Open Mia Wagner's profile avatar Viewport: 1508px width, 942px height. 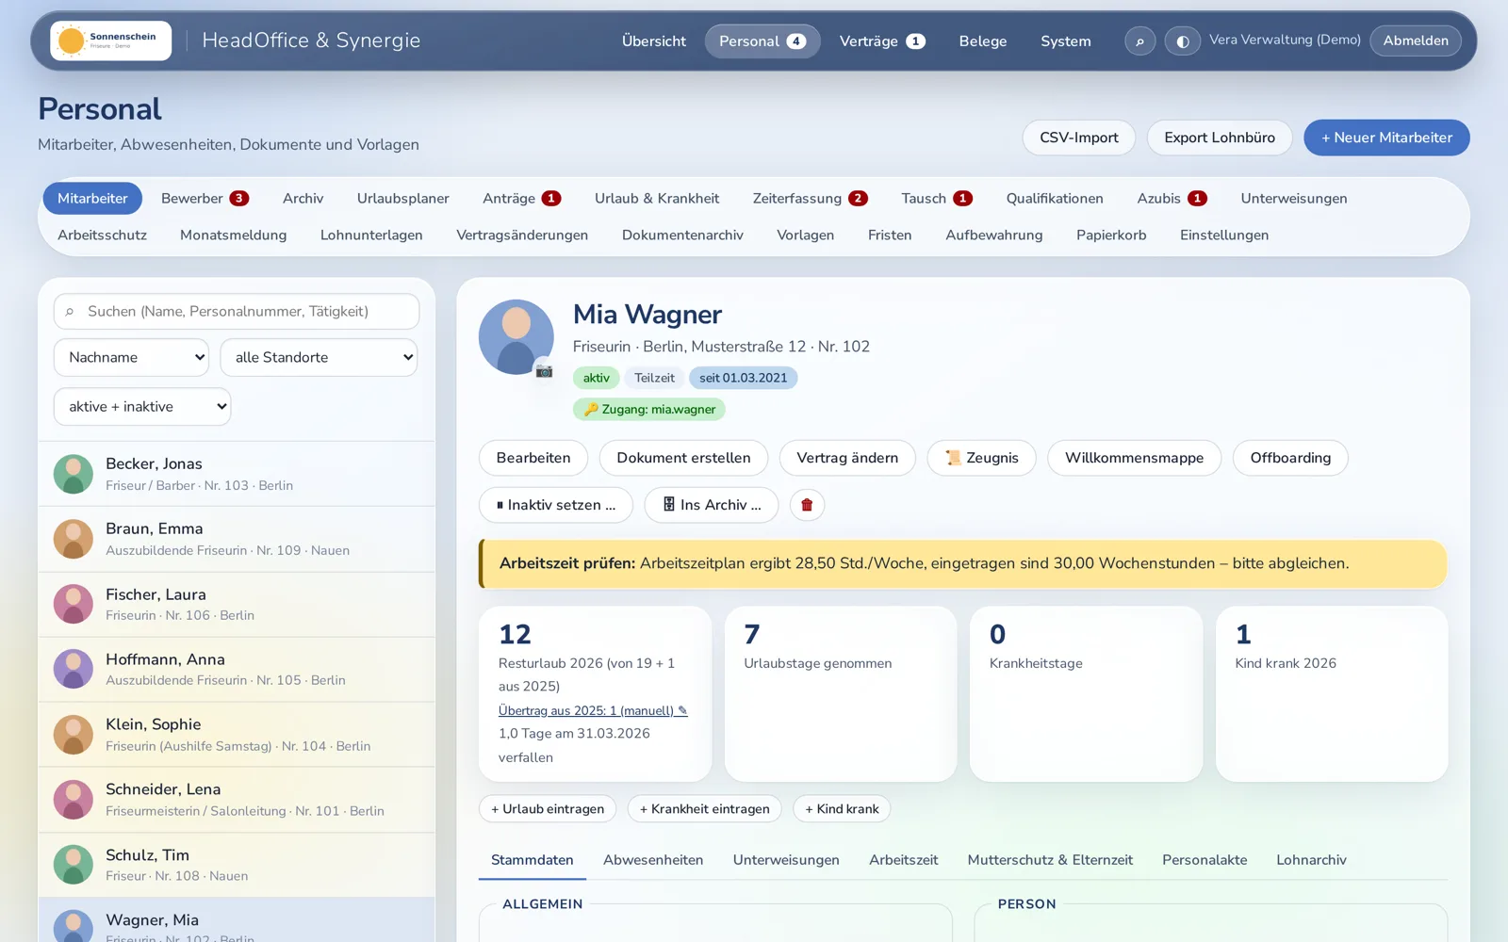point(516,337)
